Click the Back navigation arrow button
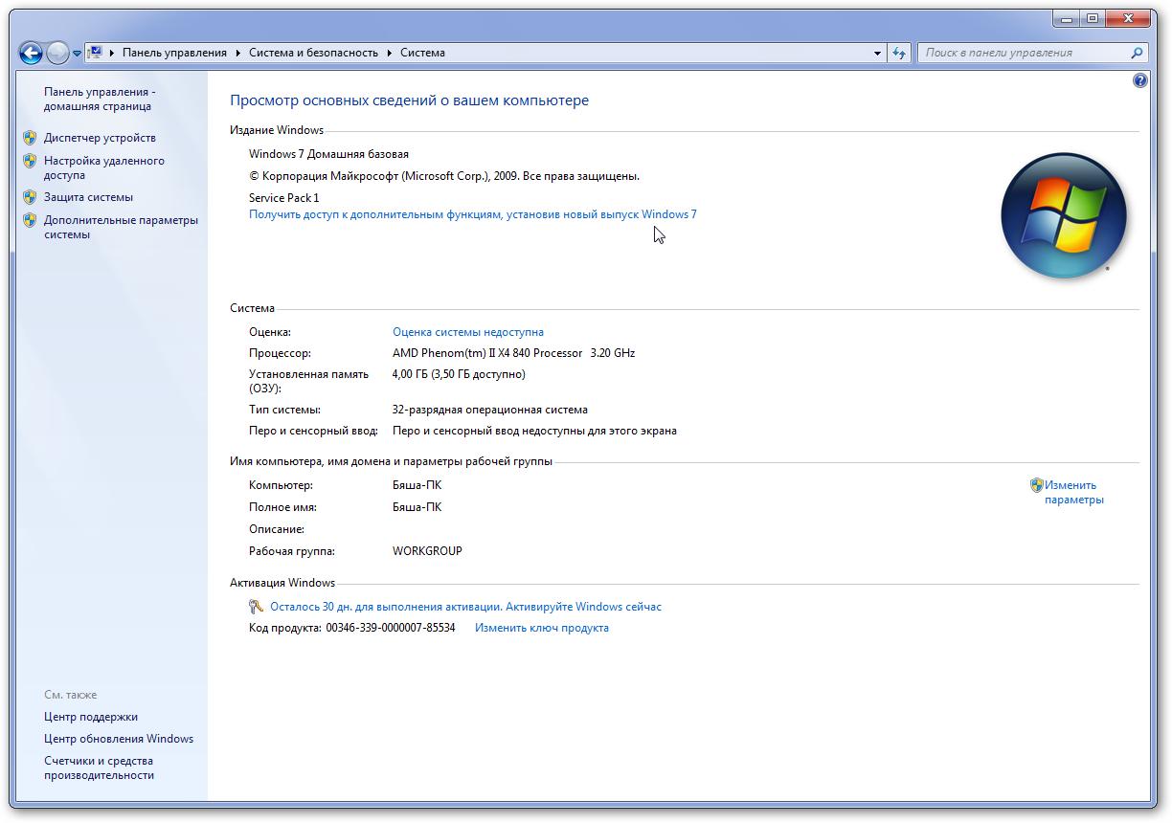 point(31,54)
